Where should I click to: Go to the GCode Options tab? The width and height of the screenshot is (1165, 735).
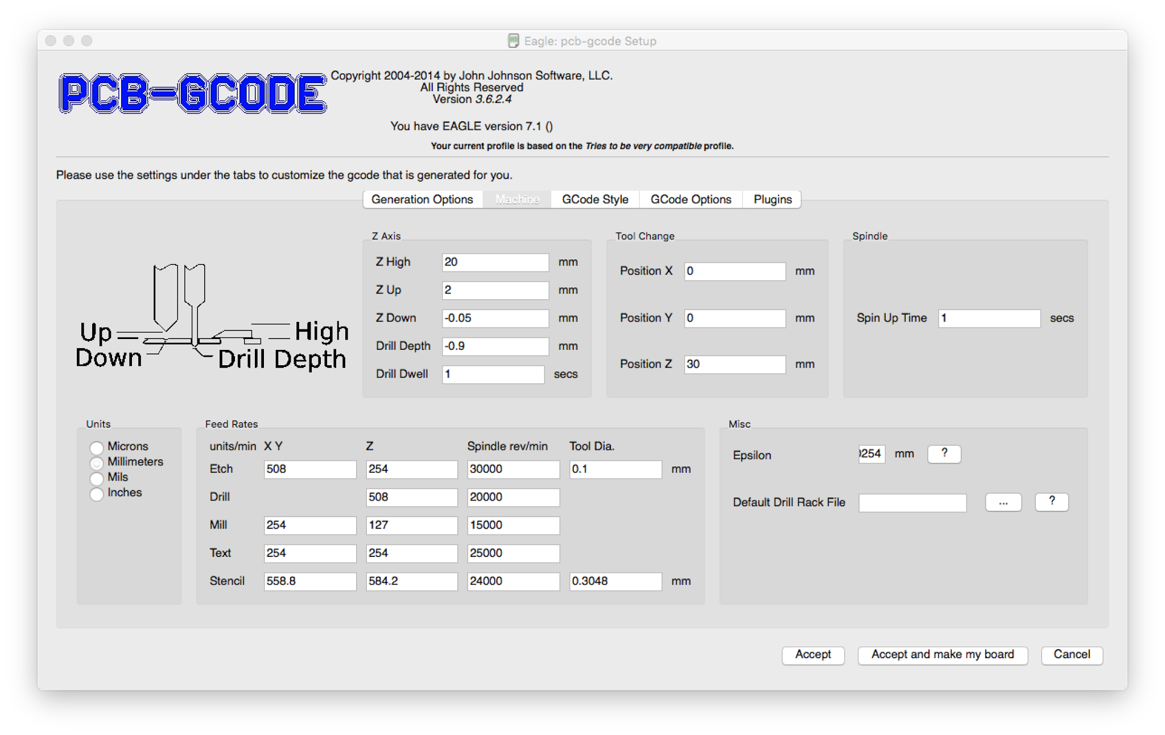(691, 199)
